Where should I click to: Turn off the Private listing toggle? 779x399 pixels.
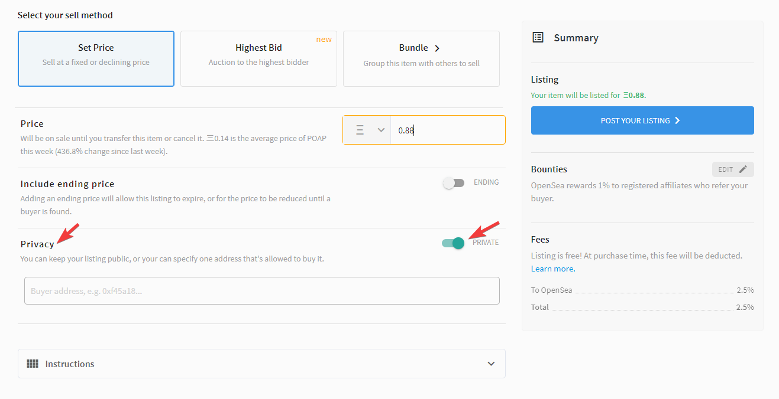pyautogui.click(x=453, y=243)
